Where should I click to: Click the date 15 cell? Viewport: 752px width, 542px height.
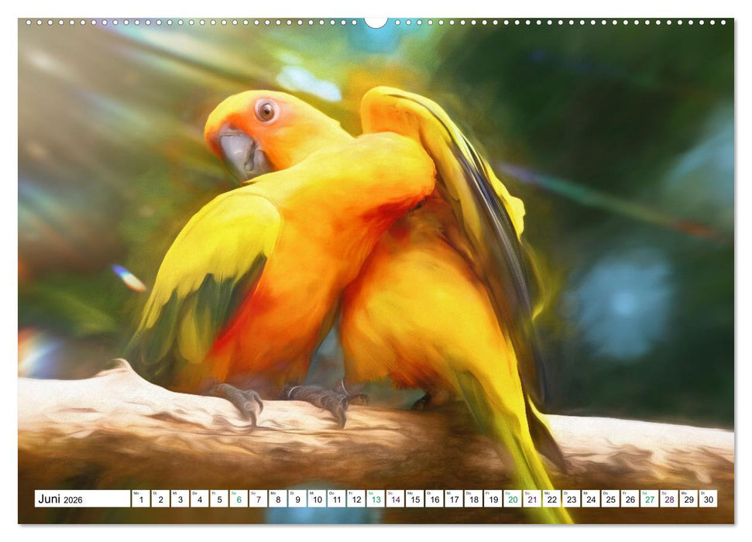pyautogui.click(x=414, y=498)
